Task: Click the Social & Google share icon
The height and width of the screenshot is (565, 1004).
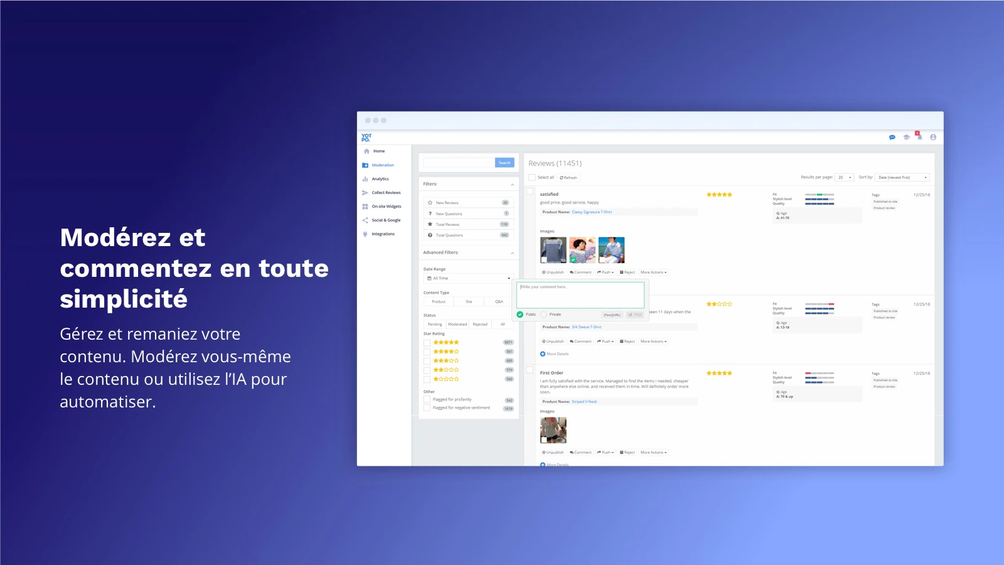Action: click(365, 220)
